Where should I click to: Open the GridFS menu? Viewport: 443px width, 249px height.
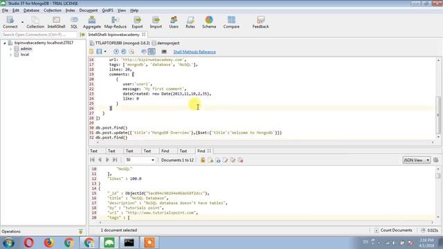click(x=108, y=10)
